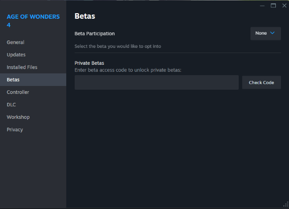Focus the beta access code field
The width and height of the screenshot is (289, 209).
pyautogui.click(x=156, y=83)
